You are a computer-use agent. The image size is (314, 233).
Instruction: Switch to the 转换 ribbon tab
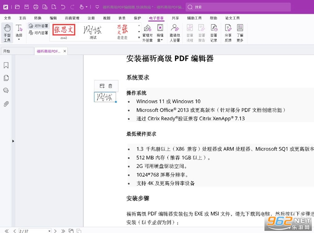pos(38,18)
